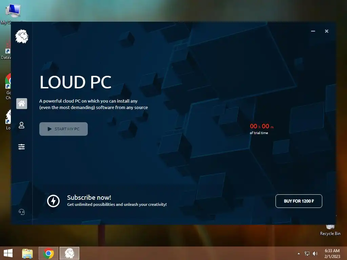Open the headset support icon
Image resolution: width=347 pixels, height=260 pixels.
pos(21,212)
